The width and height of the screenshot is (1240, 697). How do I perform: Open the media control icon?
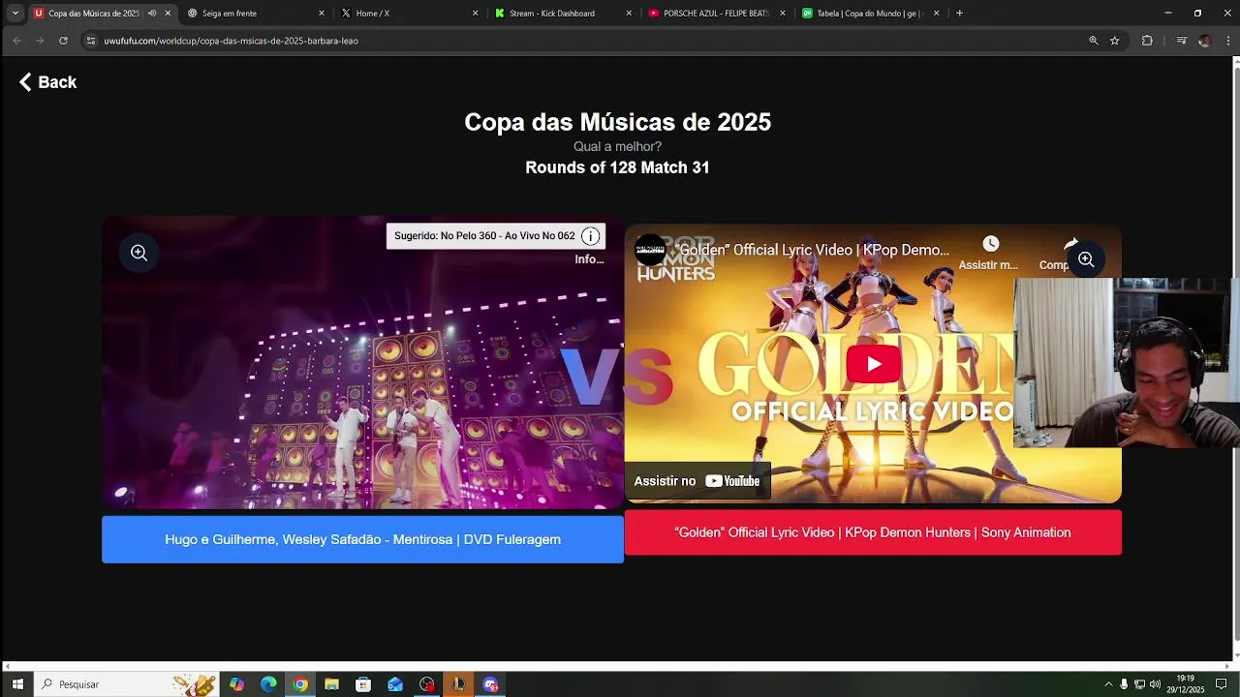point(1181,41)
